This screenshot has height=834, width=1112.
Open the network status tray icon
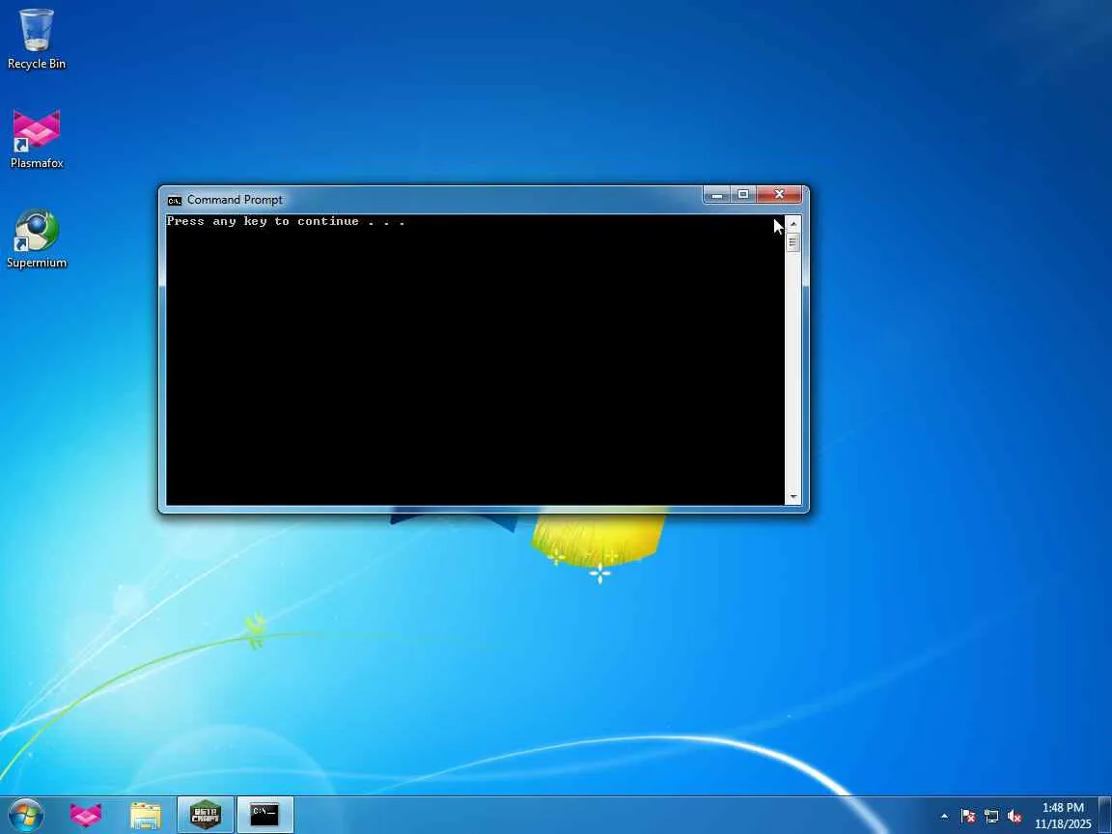tap(991, 817)
